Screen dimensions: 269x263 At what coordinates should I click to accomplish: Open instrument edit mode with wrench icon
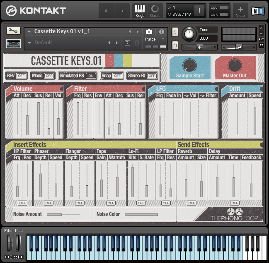13,31
